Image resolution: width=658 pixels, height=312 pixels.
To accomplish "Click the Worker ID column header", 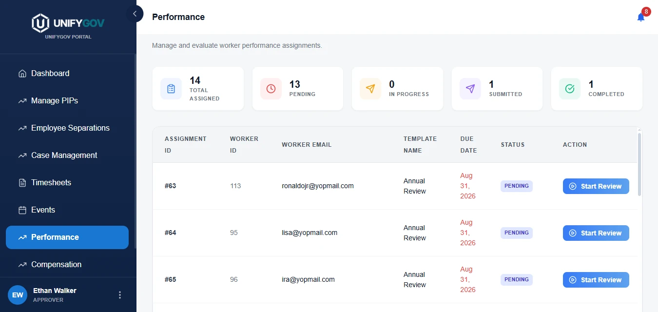I will (x=244, y=145).
